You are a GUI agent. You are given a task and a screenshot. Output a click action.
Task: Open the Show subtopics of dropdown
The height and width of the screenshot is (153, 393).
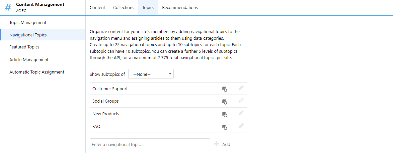point(151,74)
